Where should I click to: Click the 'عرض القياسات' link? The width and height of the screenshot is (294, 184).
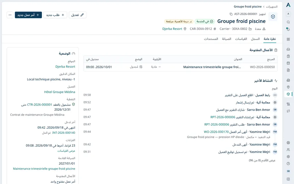pyautogui.click(x=66, y=151)
